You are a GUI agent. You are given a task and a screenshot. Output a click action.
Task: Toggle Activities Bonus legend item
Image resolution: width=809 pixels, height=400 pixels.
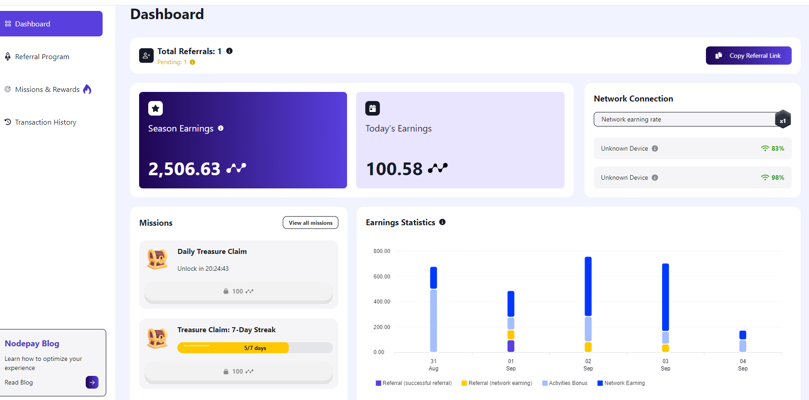[565, 383]
